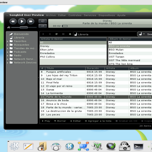Viewport: 152px width, 152px height.
Task: Open the screenshot camera dock icon
Action: (125, 146)
